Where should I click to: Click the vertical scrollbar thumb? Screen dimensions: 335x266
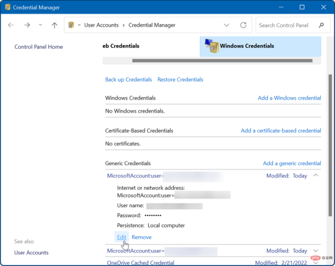coord(330,145)
